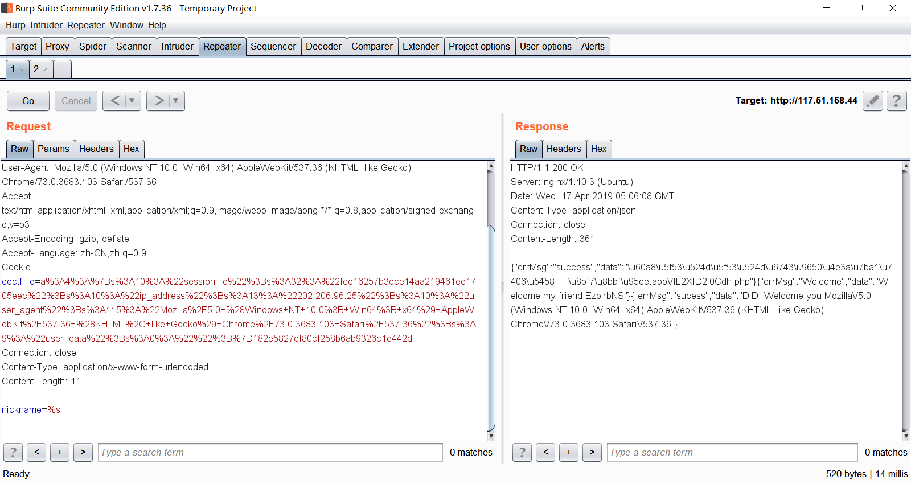This screenshot has width=911, height=484.
Task: Switch to the Sequencer tab
Action: point(273,47)
